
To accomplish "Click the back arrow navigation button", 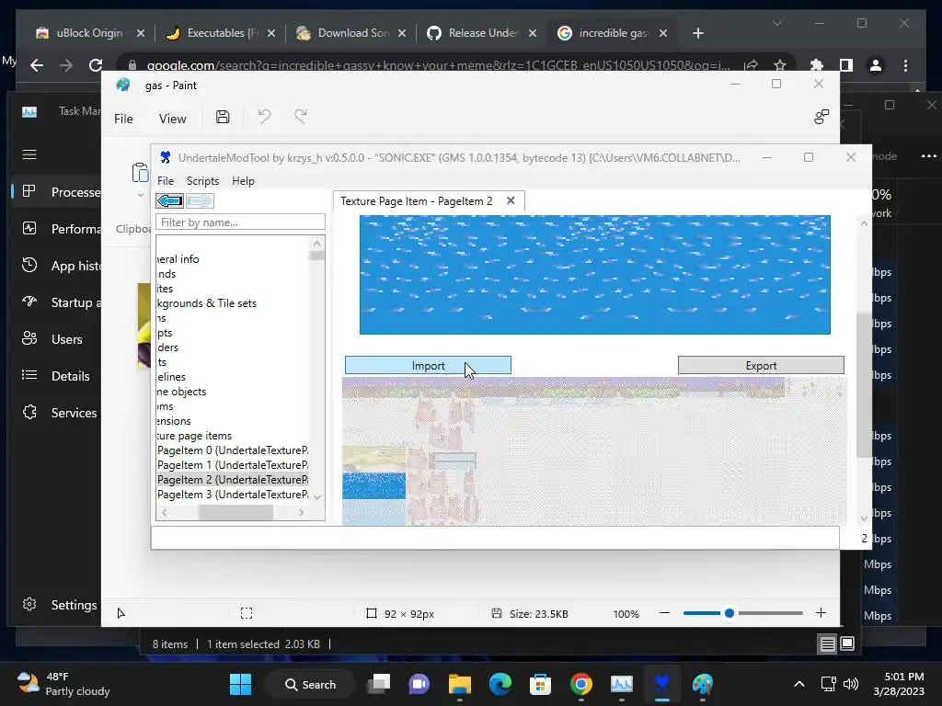I will [169, 200].
